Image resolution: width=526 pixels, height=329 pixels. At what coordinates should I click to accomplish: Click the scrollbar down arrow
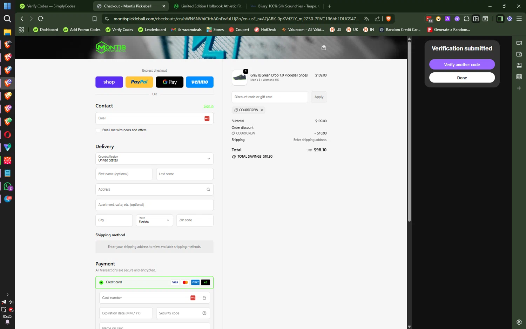[409, 327]
